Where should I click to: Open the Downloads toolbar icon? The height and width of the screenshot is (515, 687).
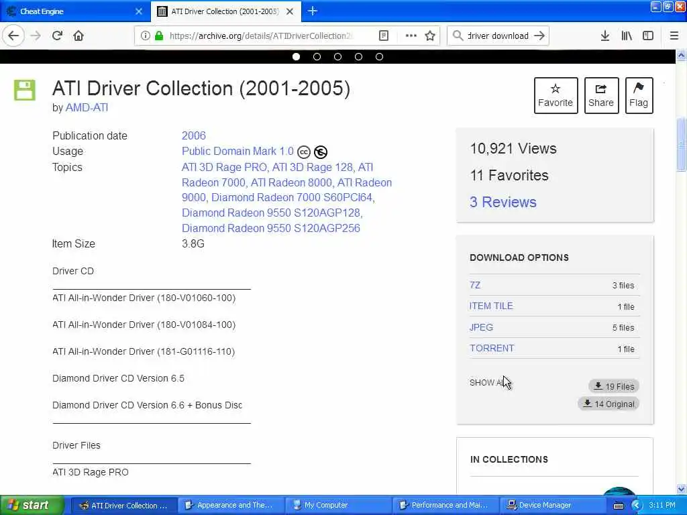tap(605, 36)
